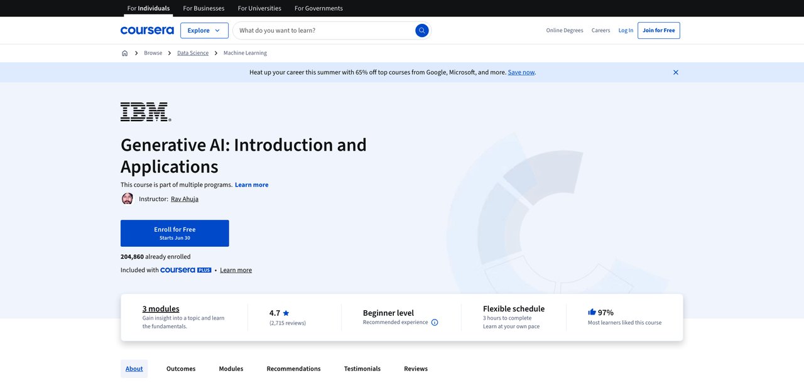Click the Coursera logo
This screenshot has height=383, width=804.
tap(147, 30)
